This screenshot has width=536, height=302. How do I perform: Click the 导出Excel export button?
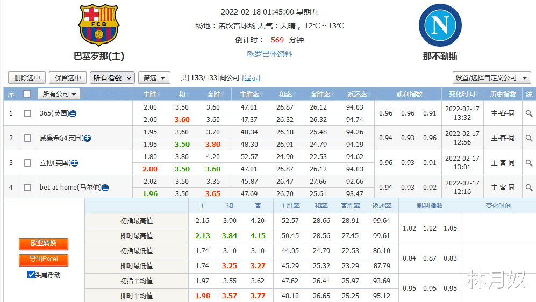tap(44, 260)
